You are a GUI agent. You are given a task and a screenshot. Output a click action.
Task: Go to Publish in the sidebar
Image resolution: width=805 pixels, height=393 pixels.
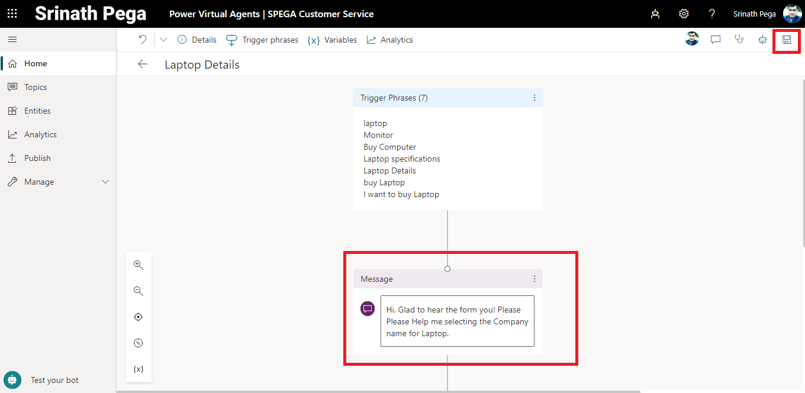(x=37, y=158)
